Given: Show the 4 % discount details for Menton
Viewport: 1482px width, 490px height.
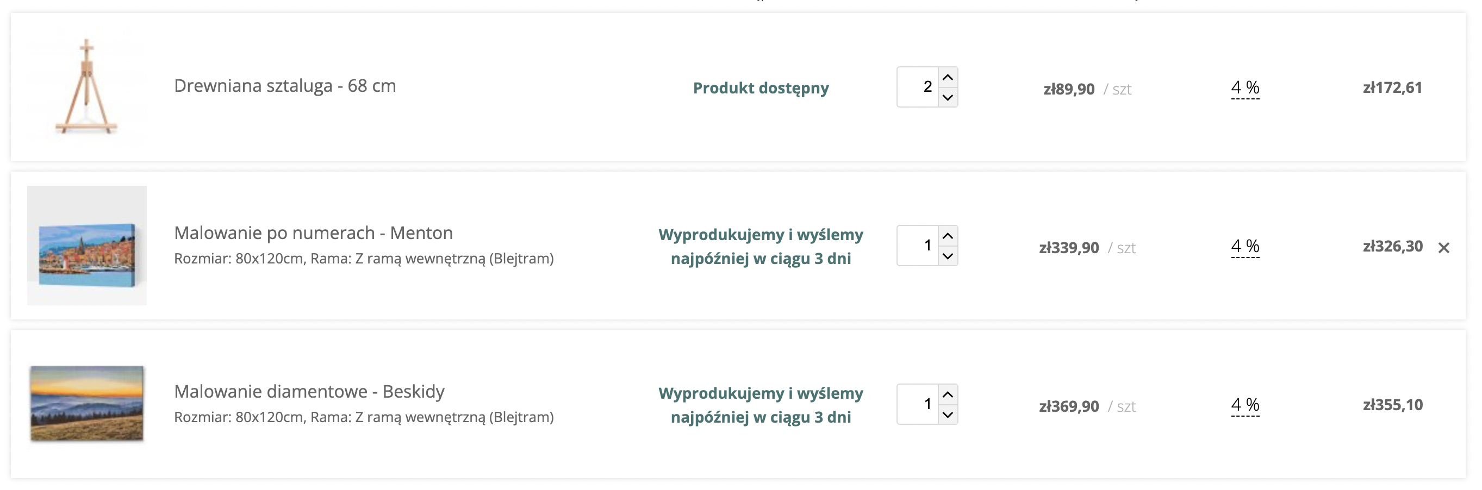Looking at the screenshot, I should pyautogui.click(x=1245, y=246).
